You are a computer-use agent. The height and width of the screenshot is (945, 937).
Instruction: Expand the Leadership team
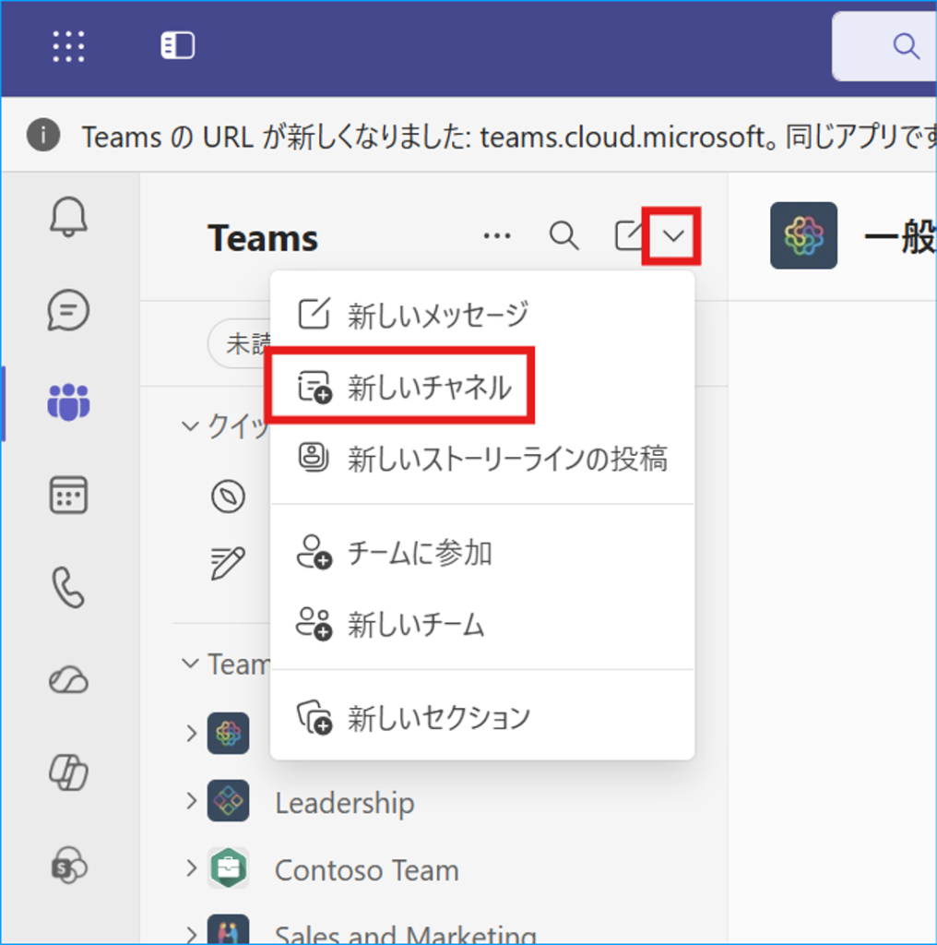(x=192, y=801)
